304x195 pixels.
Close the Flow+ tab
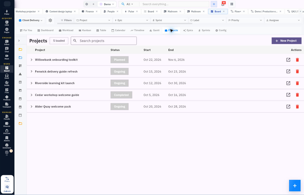pos(244,11)
